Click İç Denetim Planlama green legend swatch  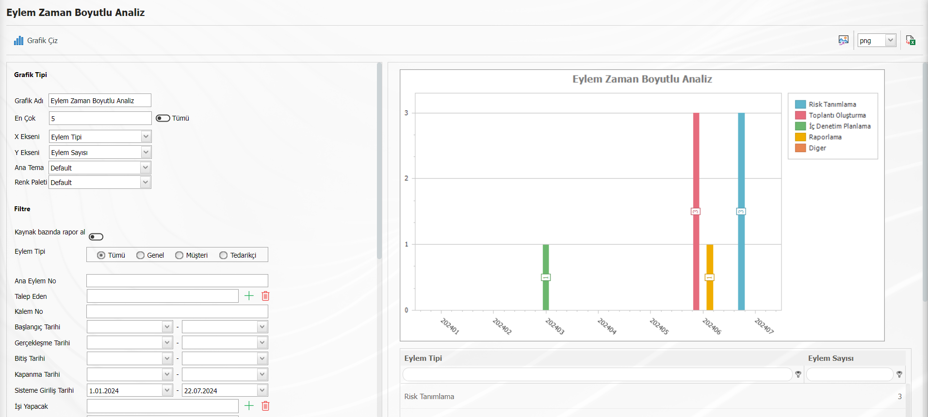tap(800, 126)
